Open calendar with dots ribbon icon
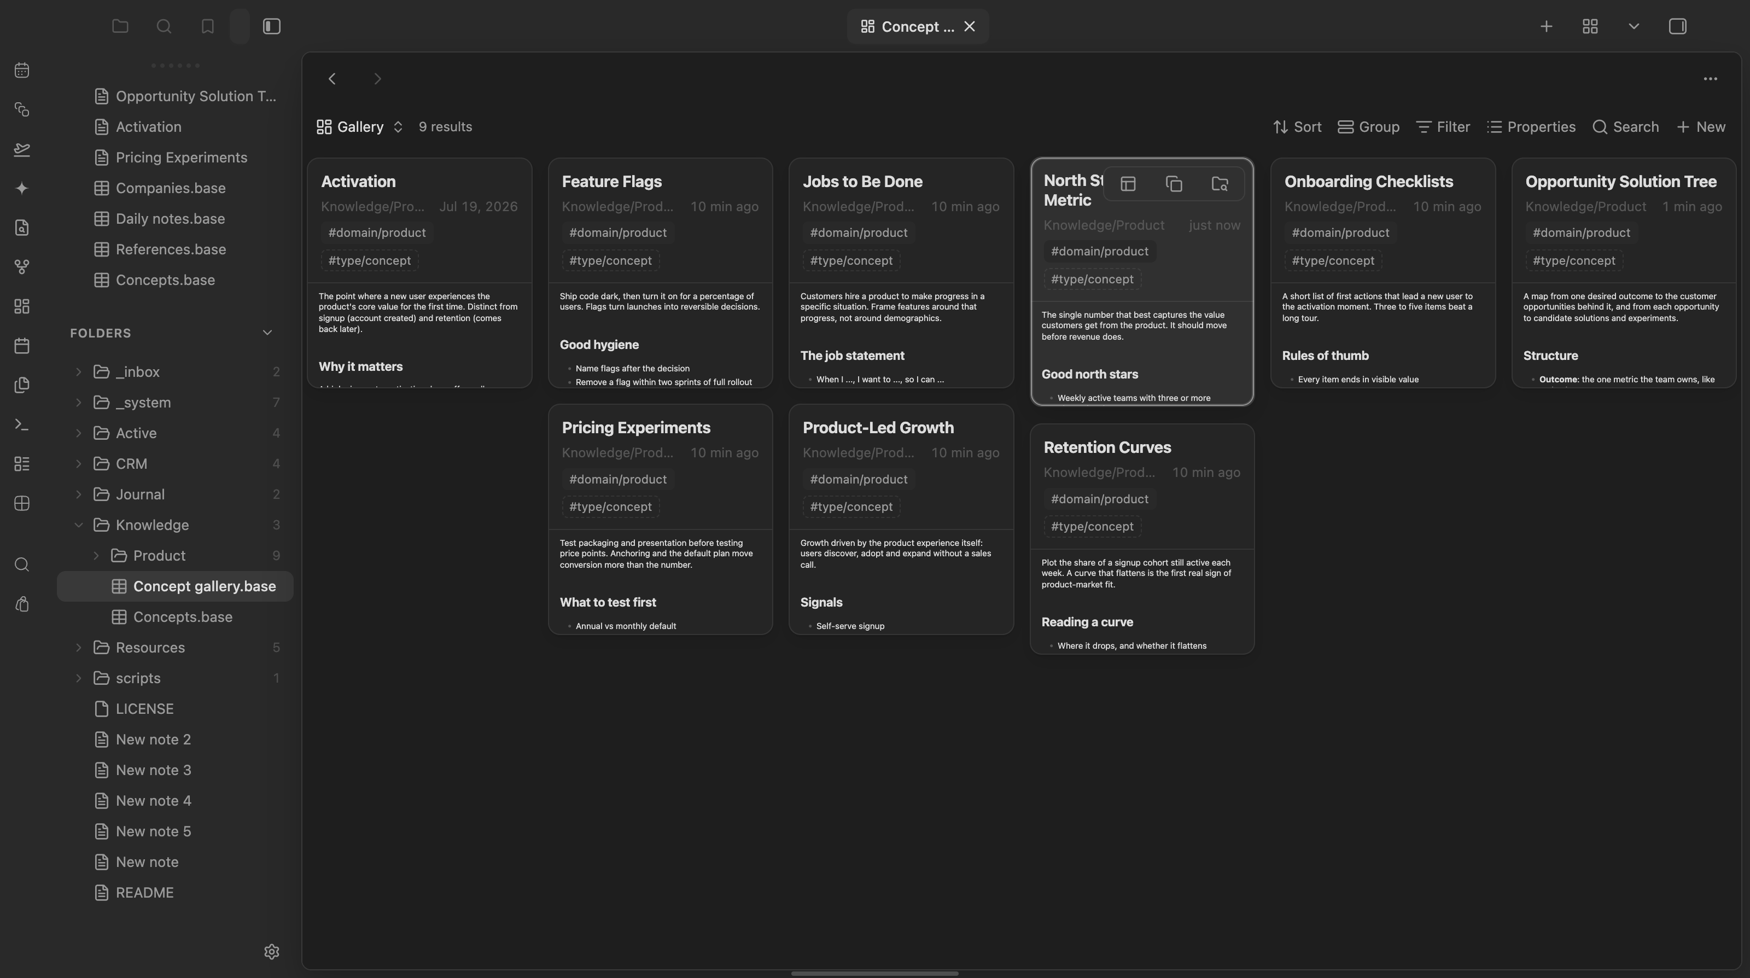The height and width of the screenshot is (978, 1750). (22, 70)
